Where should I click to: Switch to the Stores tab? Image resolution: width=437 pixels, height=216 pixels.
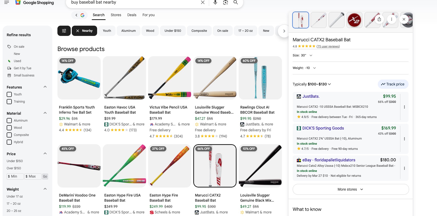click(x=116, y=15)
